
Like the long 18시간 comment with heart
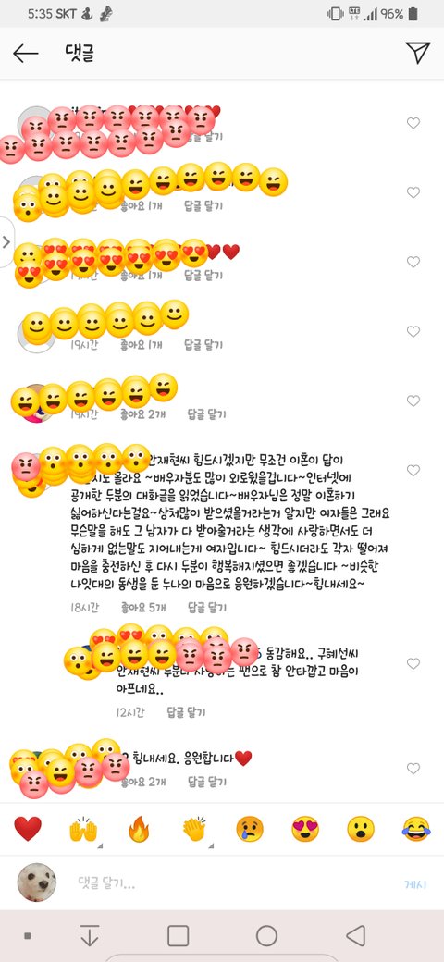[413, 471]
